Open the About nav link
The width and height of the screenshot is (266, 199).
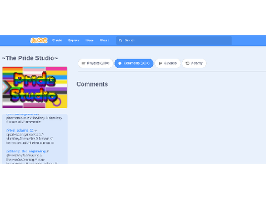[104, 40]
